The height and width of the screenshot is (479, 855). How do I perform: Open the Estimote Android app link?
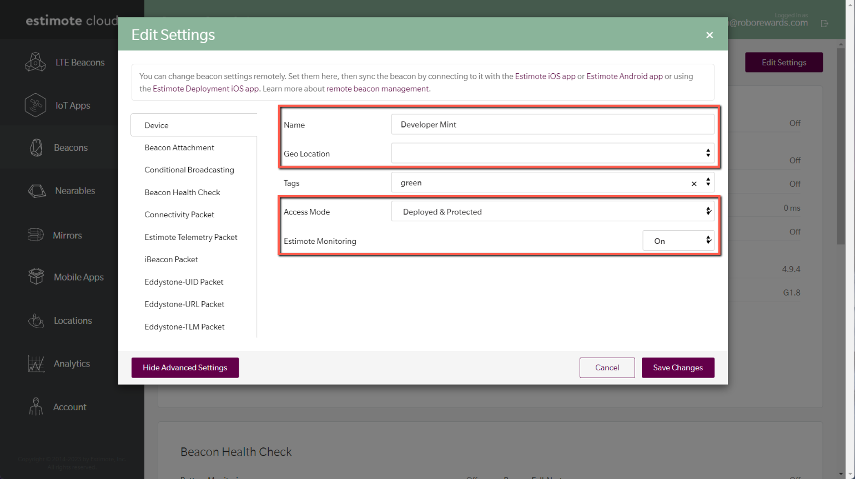625,76
